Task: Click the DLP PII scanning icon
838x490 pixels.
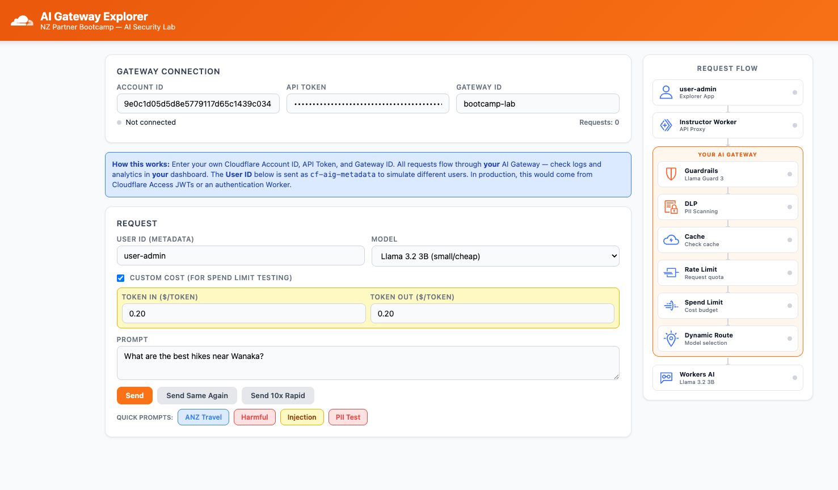Action: point(671,207)
